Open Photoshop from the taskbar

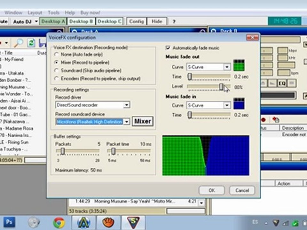pyautogui.click(x=9, y=222)
